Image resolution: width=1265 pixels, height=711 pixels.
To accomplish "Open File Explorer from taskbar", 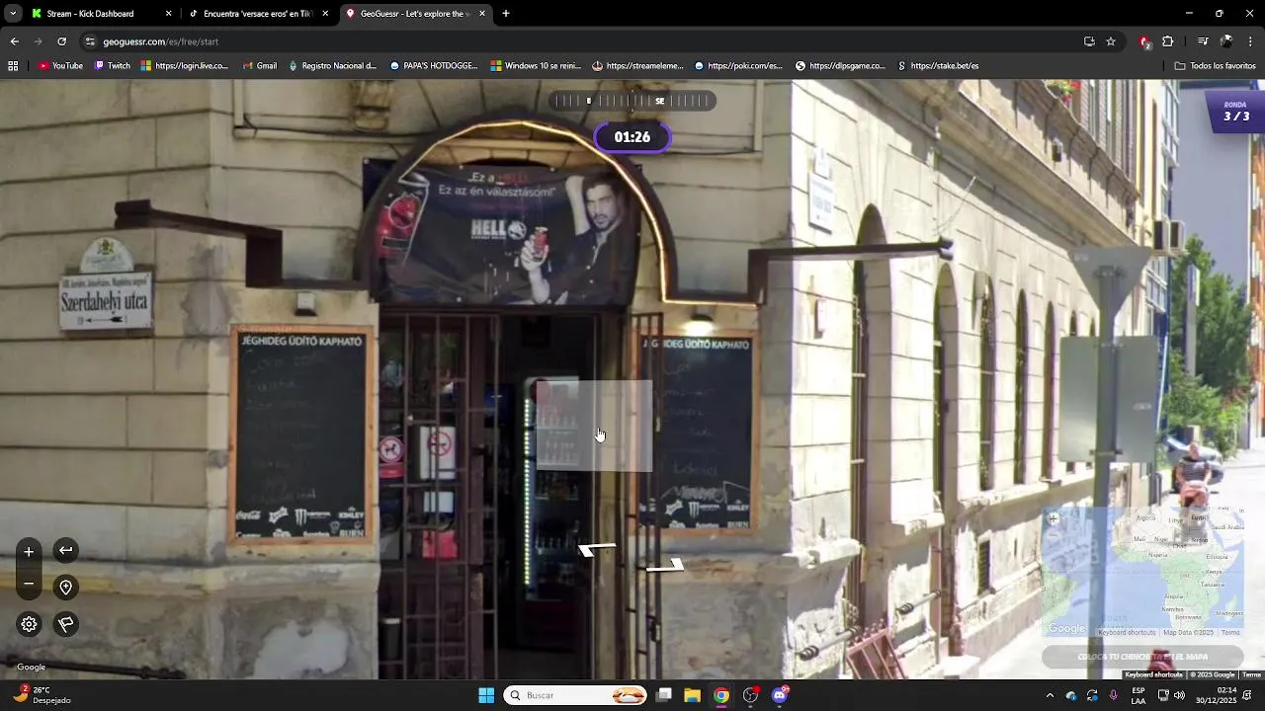I will (692, 695).
